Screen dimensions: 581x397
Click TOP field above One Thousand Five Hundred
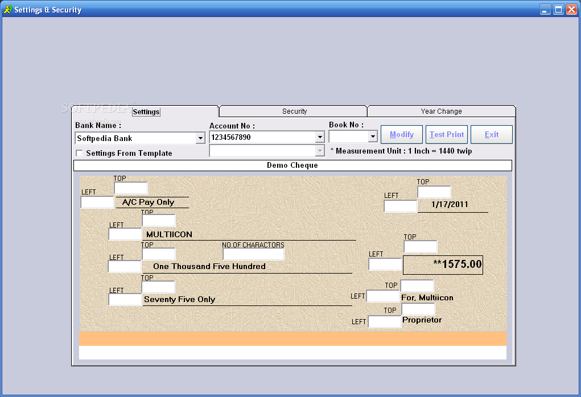click(159, 254)
